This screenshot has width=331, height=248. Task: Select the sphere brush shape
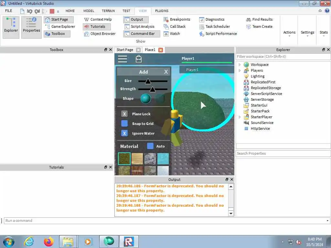[x=146, y=98]
